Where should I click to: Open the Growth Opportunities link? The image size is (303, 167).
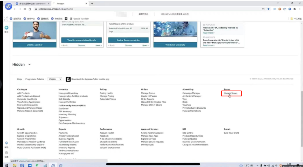[27, 133]
